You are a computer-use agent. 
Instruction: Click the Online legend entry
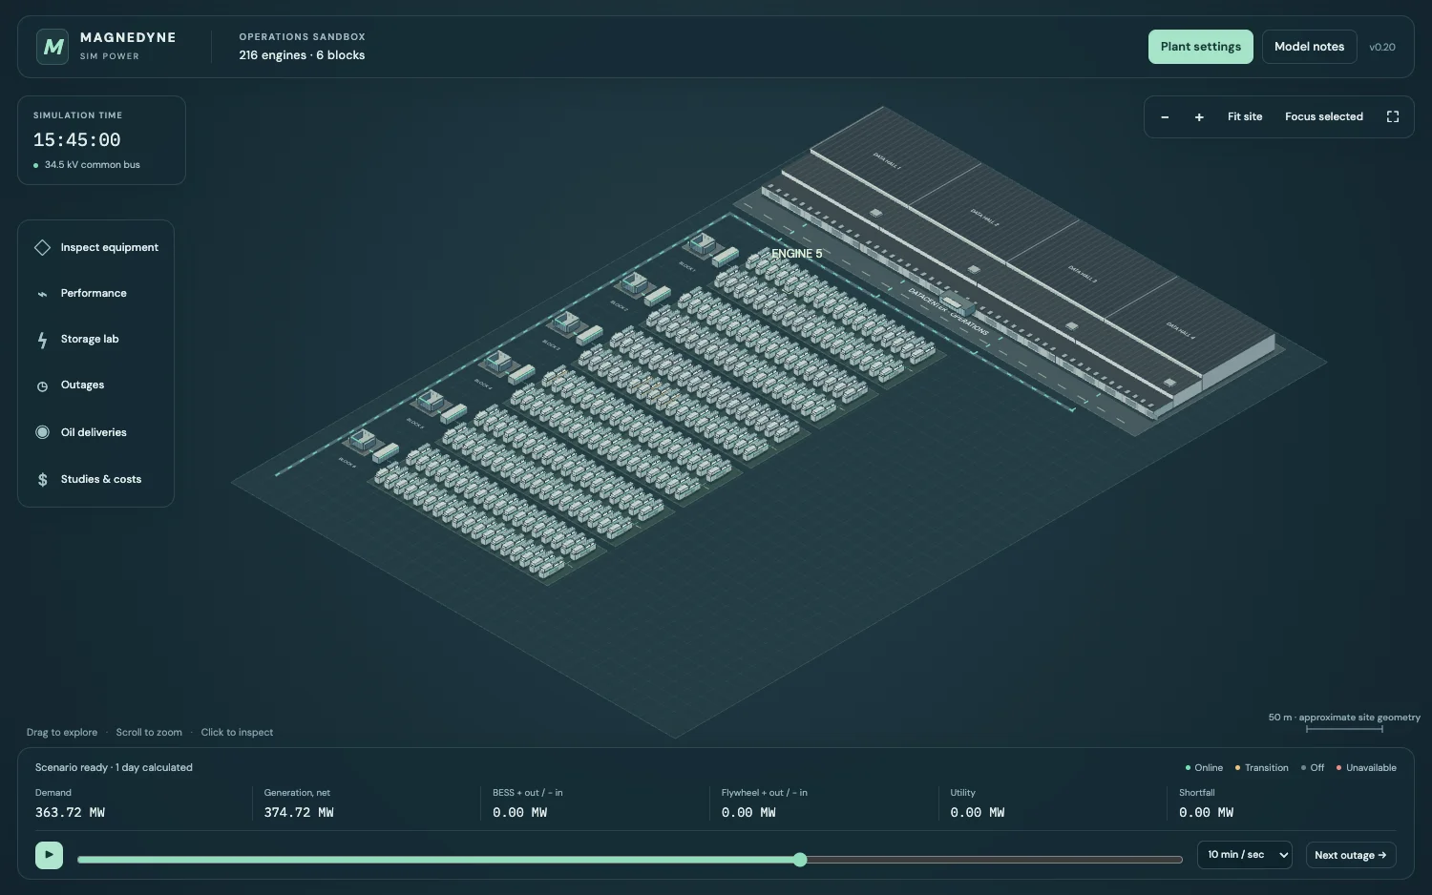1204,768
